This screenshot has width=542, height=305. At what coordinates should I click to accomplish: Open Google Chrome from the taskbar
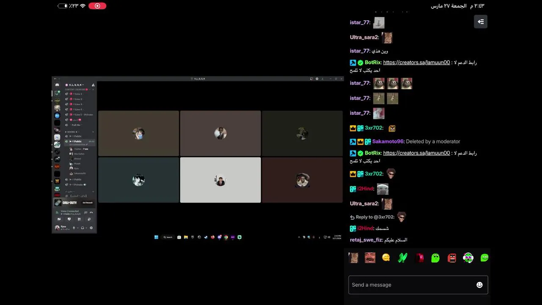click(226, 237)
